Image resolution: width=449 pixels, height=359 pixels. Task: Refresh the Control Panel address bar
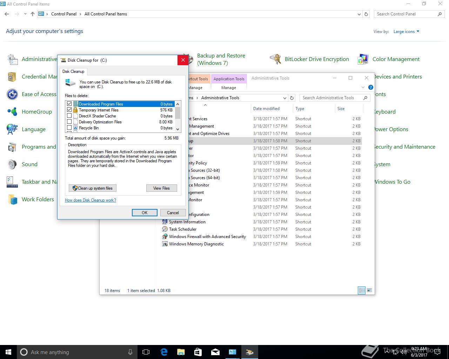tap(366, 14)
